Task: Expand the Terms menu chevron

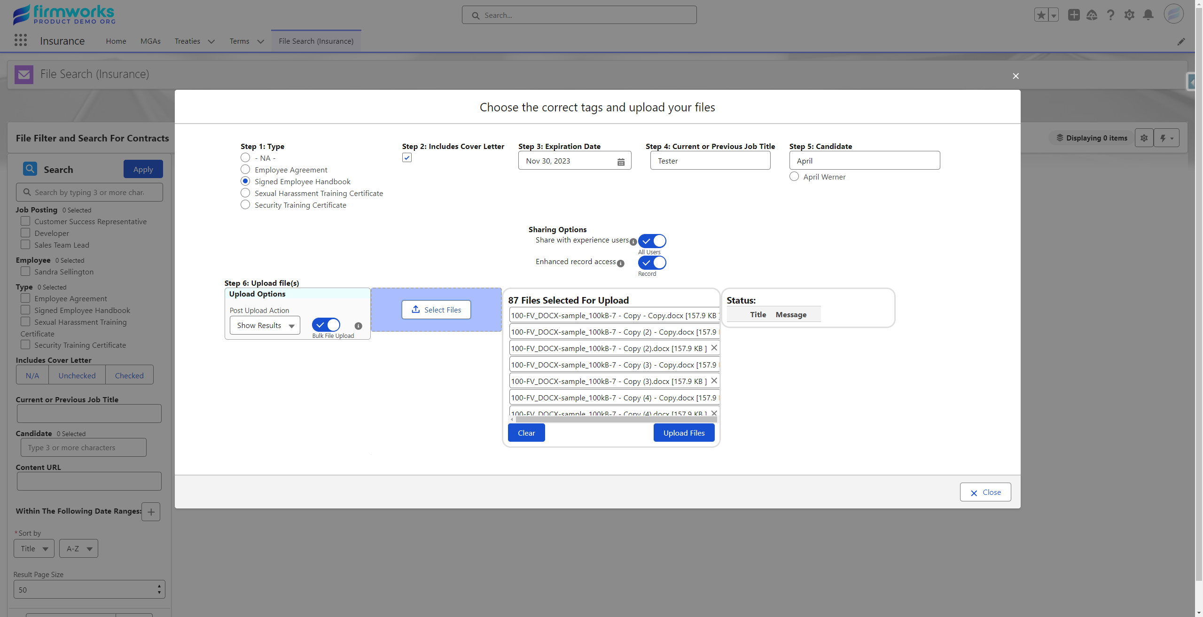Action: click(260, 41)
